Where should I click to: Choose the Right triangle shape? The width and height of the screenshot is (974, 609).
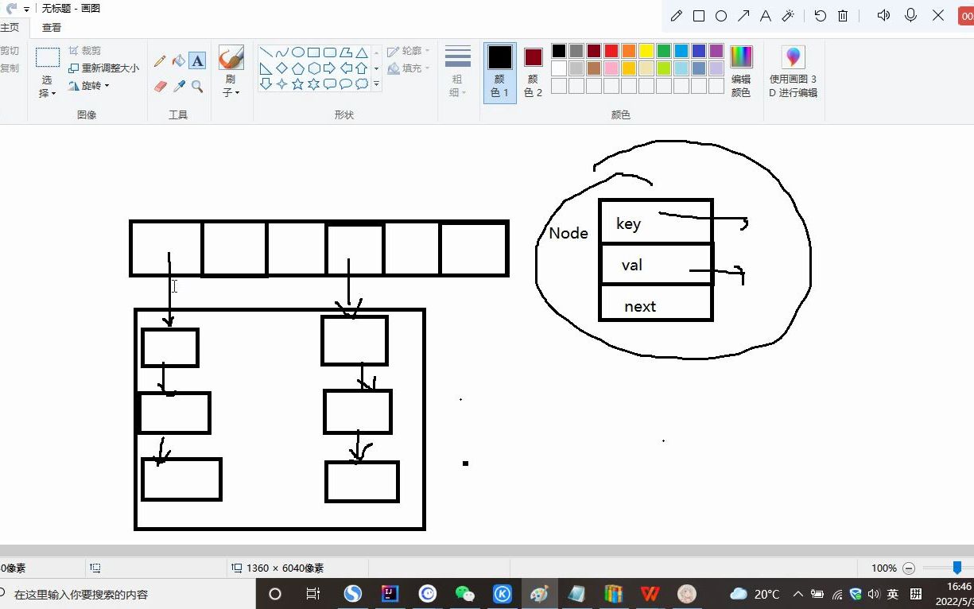266,68
